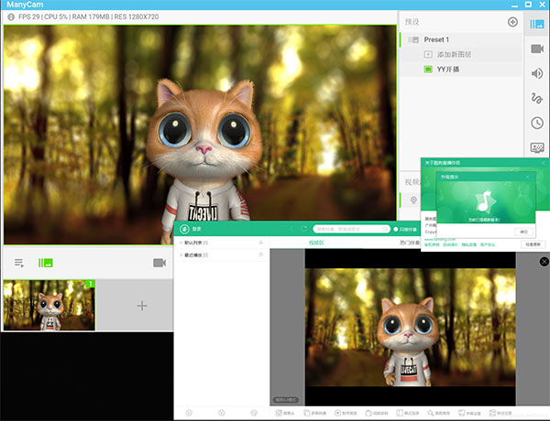
Task: Click the third circular icon in player's bottom-left bar
Action: (x=254, y=413)
